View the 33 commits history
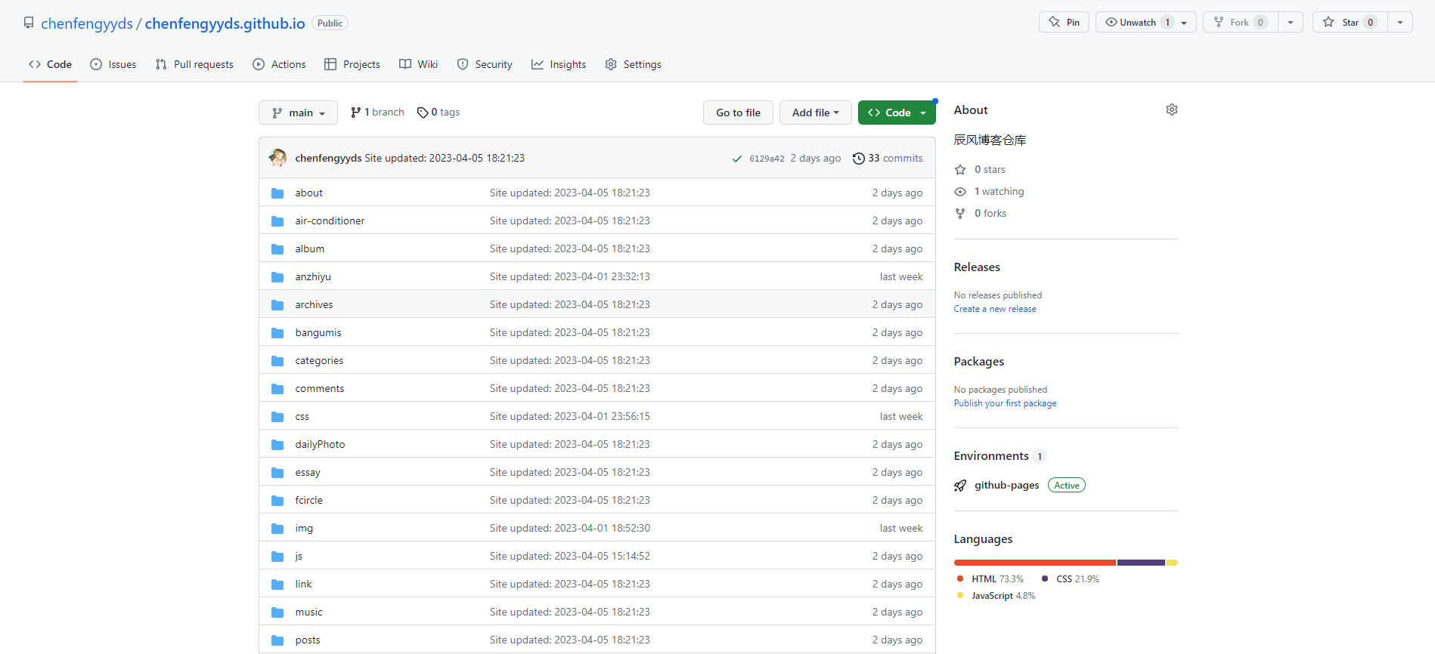 point(888,159)
